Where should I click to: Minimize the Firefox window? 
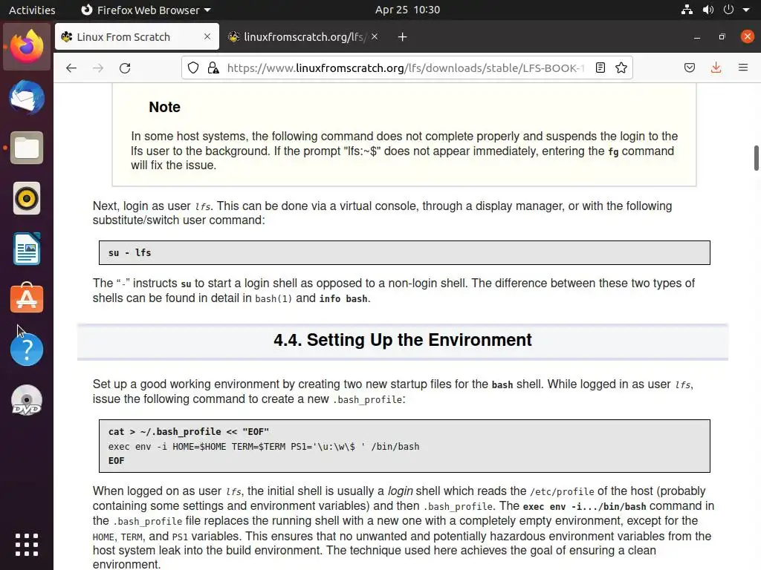pyautogui.click(x=697, y=37)
